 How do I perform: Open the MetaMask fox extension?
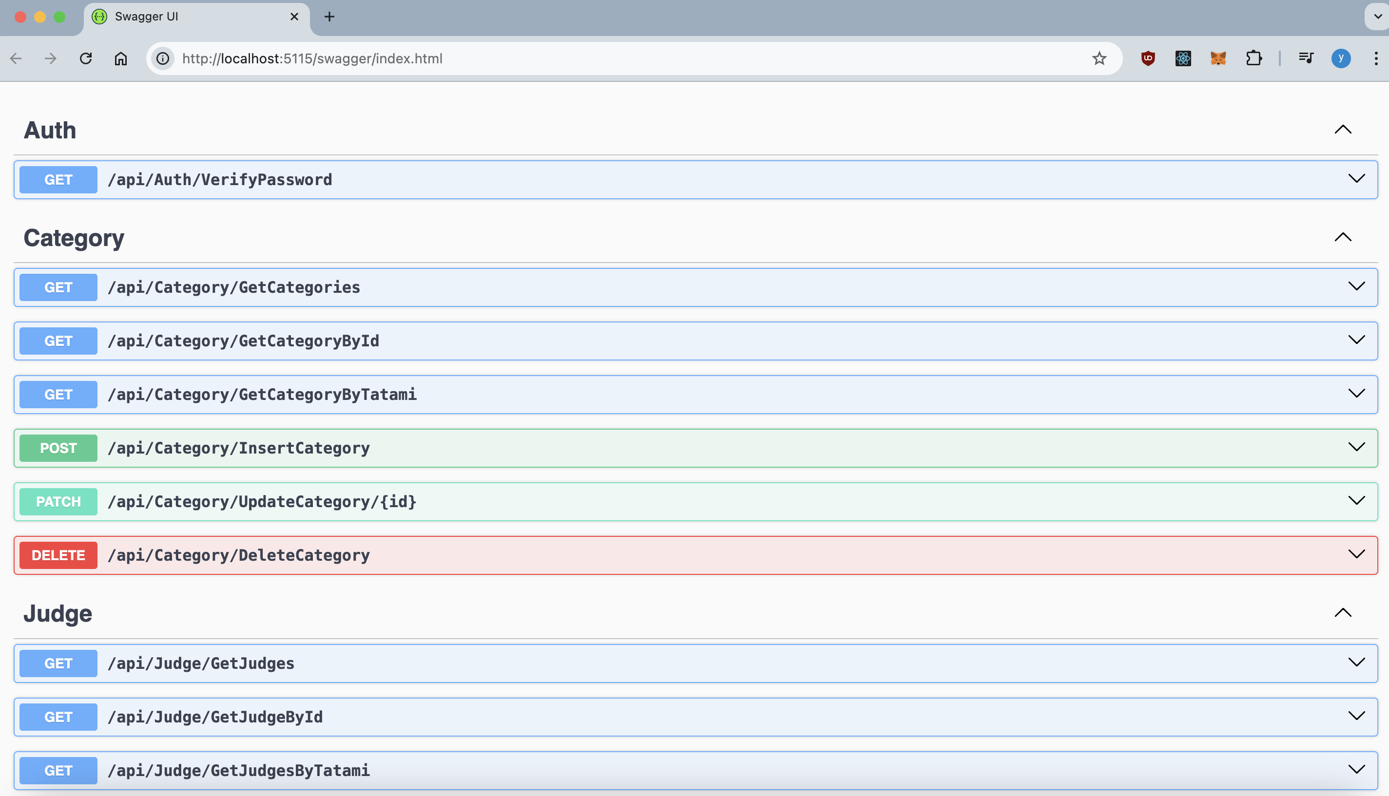1218,58
